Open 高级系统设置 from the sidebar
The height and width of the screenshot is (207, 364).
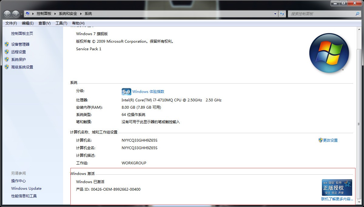coord(22,67)
